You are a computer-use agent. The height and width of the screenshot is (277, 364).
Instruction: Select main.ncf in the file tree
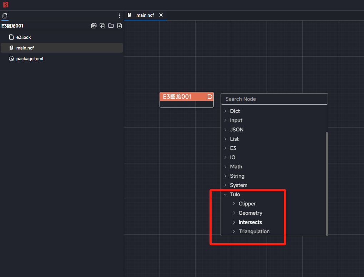(25, 48)
